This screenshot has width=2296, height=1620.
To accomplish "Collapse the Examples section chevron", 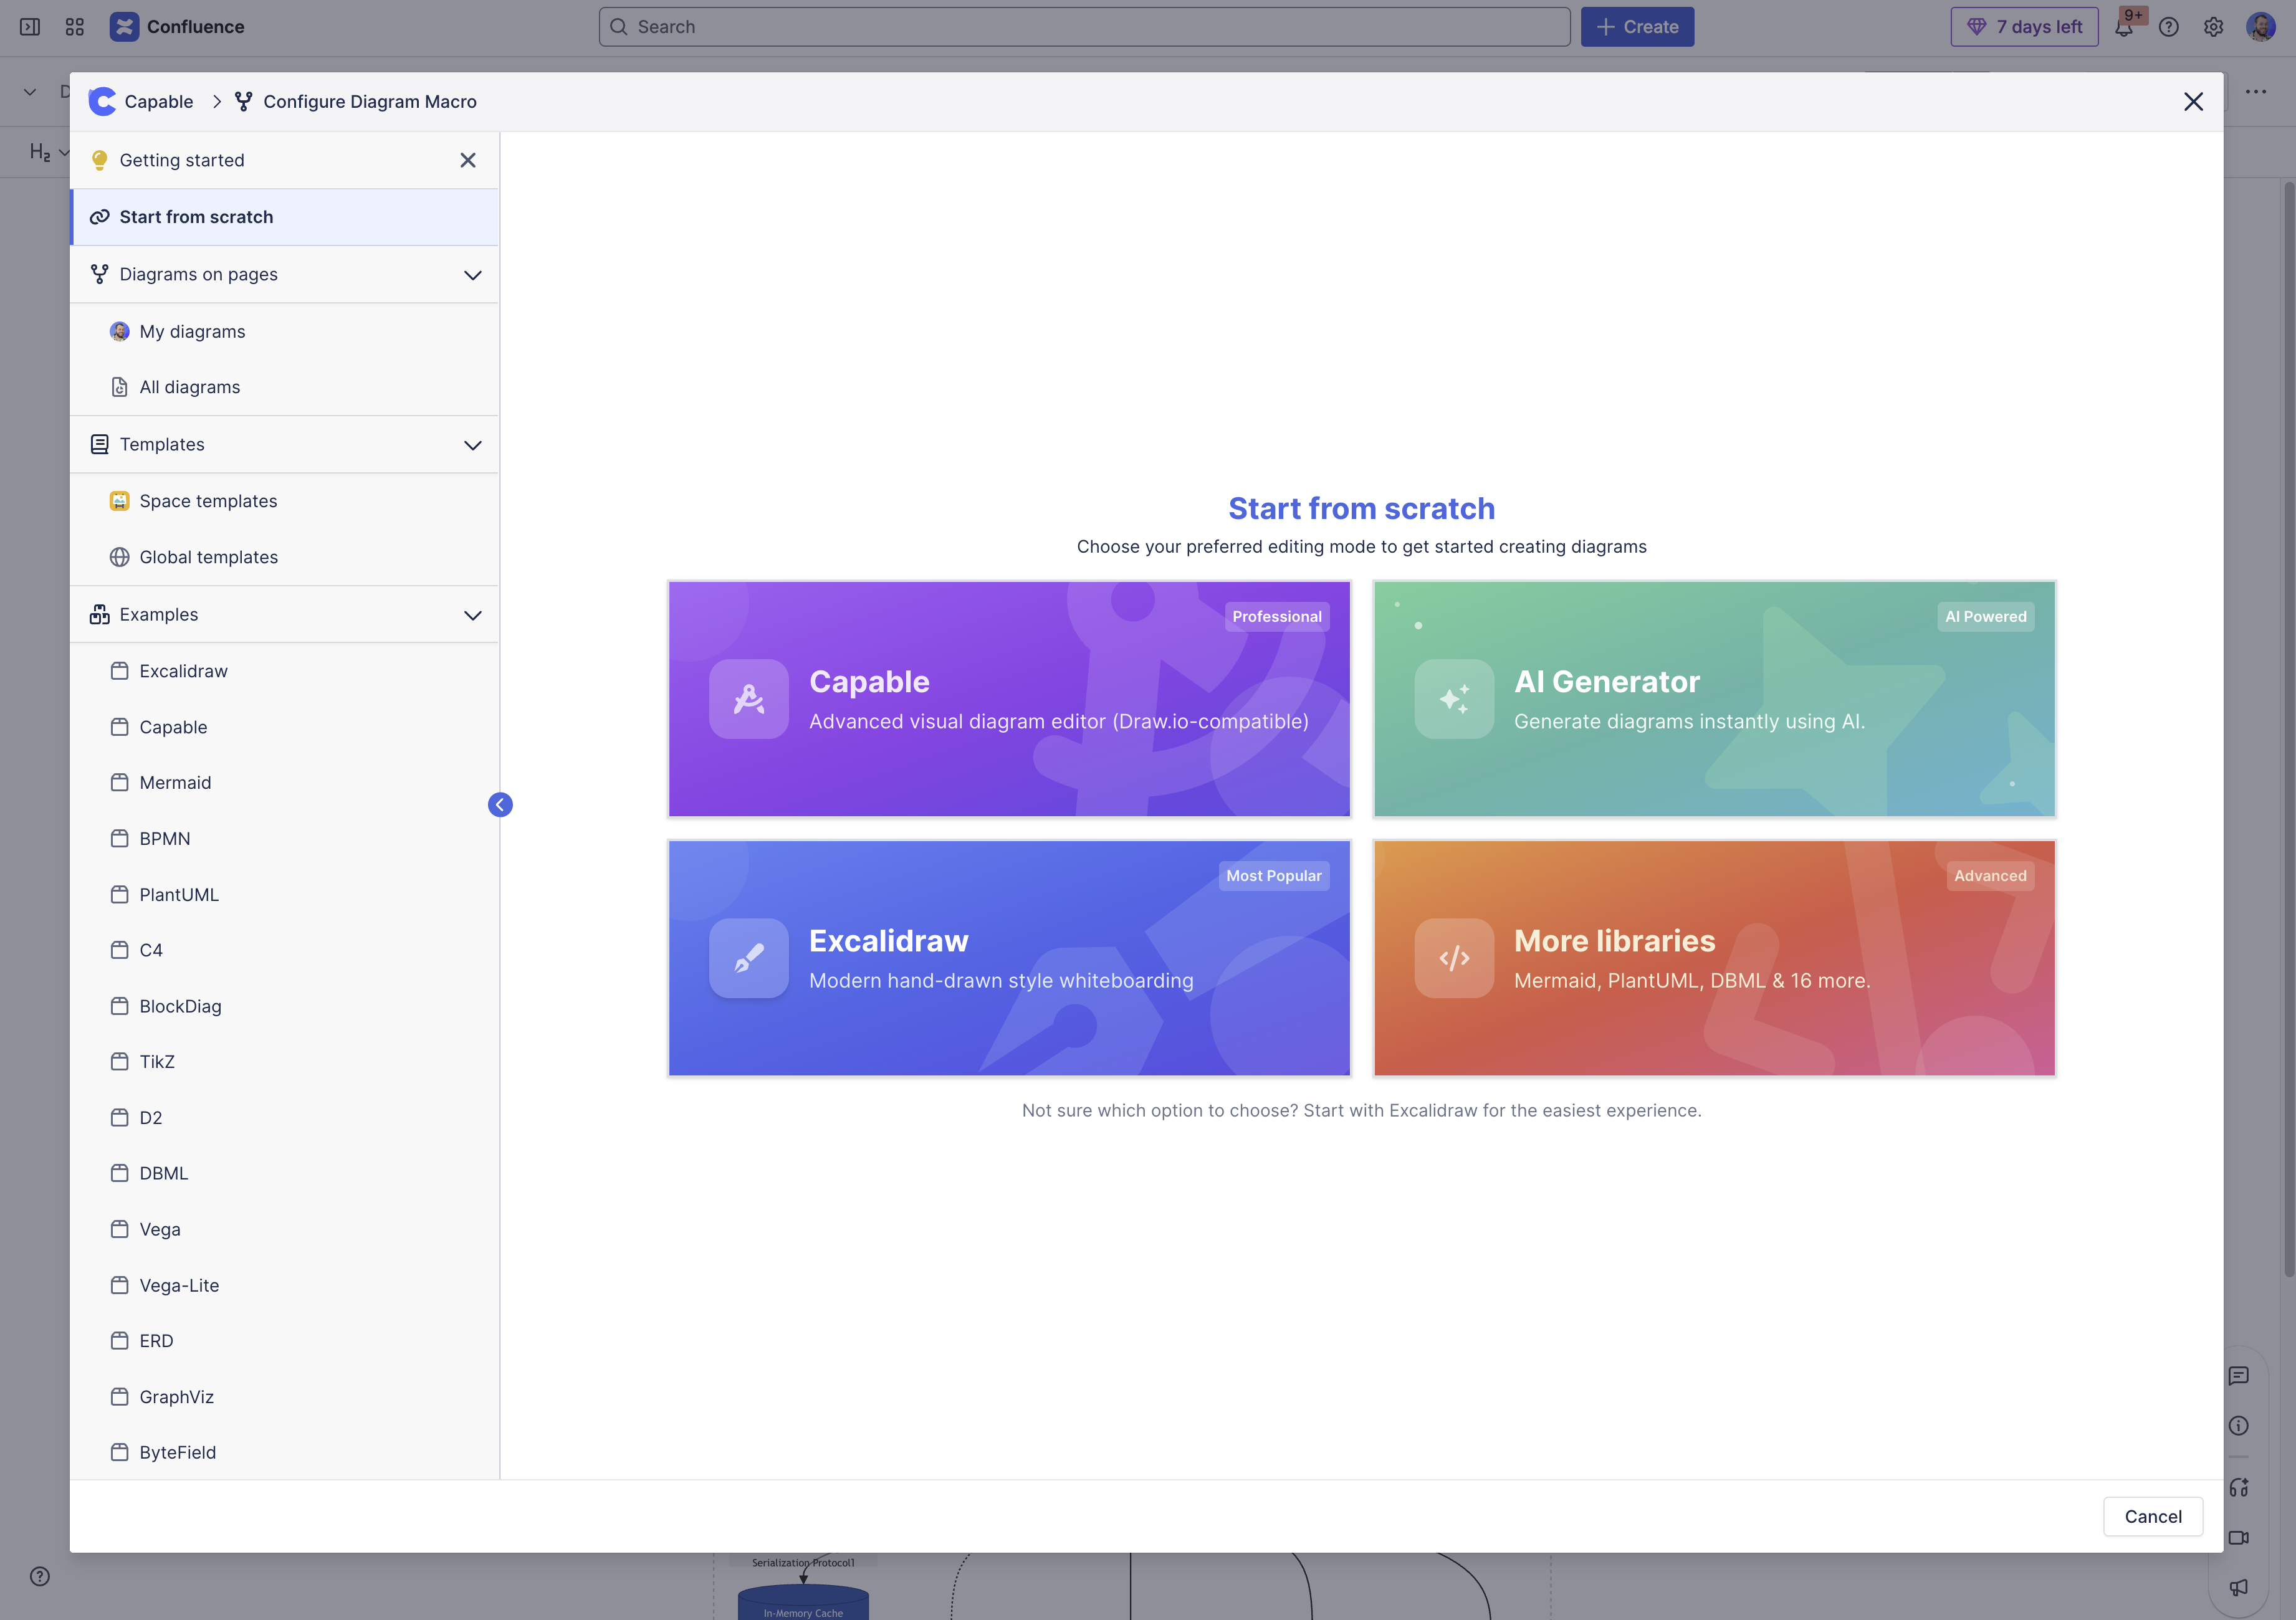I will pyautogui.click(x=473, y=615).
